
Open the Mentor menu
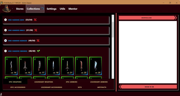pyautogui.click(x=73, y=9)
